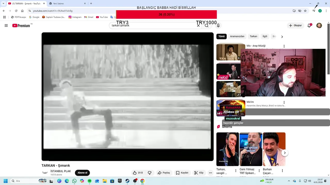View site information icon in address bar

click(x=30, y=11)
